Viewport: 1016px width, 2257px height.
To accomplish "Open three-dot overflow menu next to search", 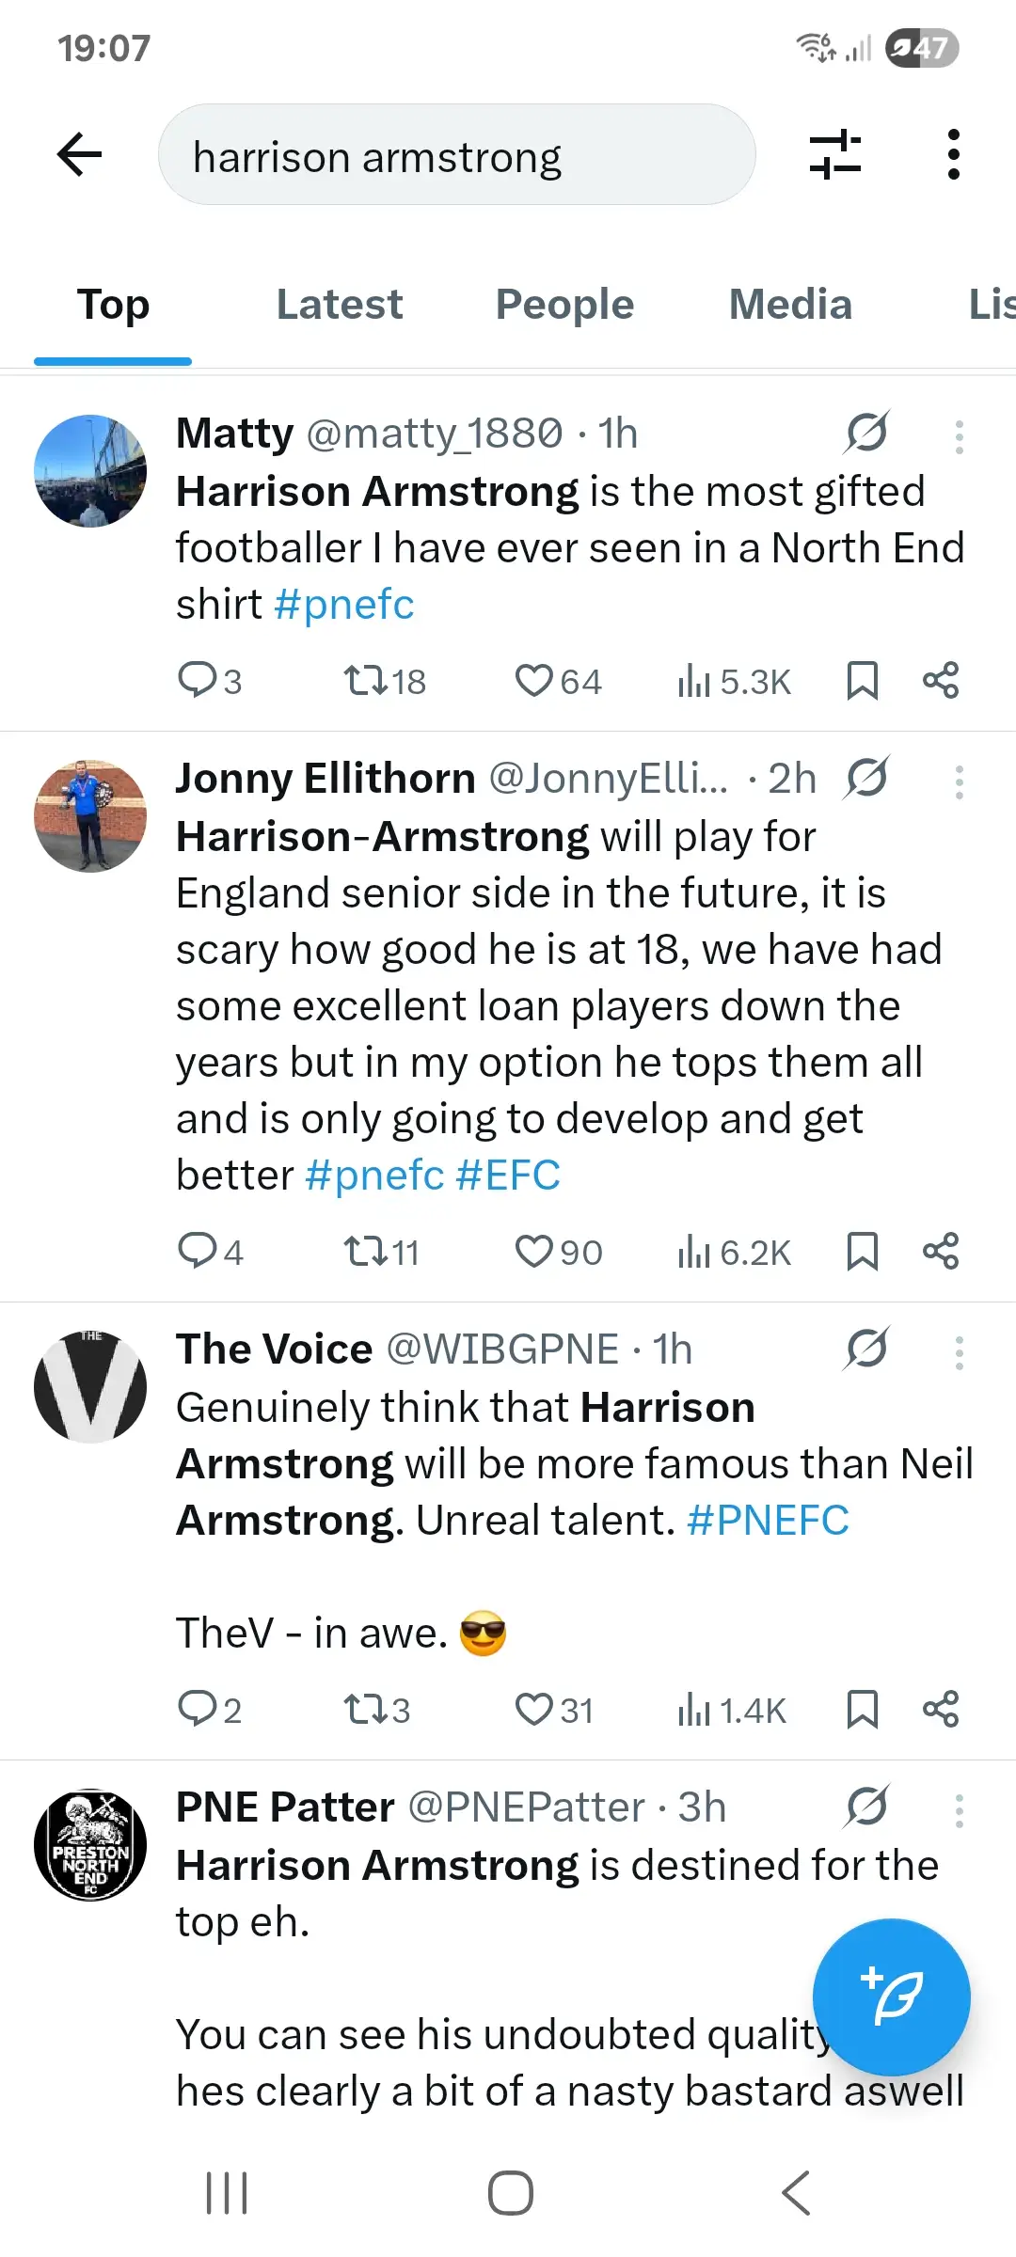I will coord(954,154).
